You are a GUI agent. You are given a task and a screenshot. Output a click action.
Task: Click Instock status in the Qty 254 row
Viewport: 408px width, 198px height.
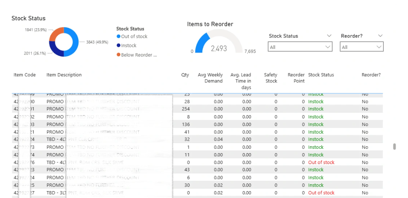[316, 109]
